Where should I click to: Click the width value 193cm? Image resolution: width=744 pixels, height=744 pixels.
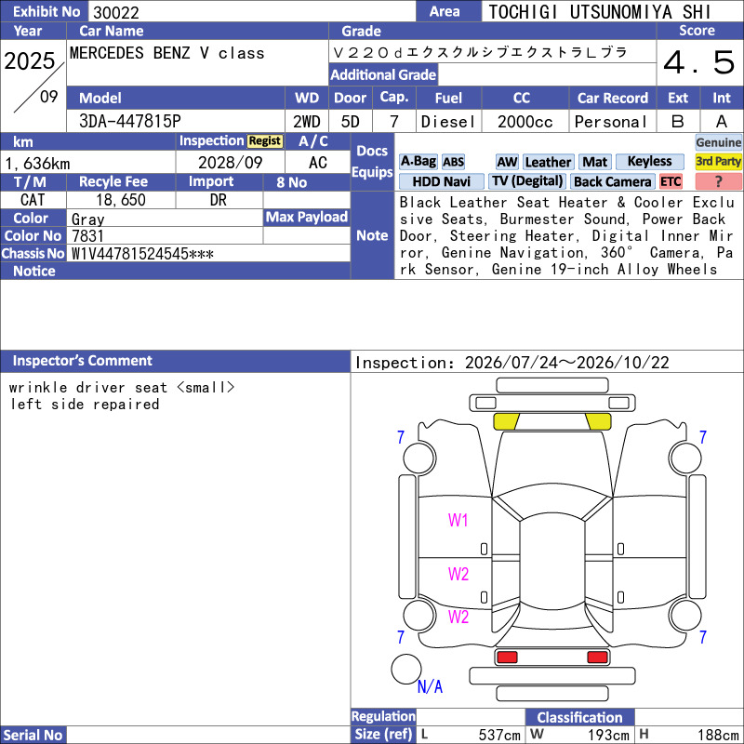pos(609,735)
